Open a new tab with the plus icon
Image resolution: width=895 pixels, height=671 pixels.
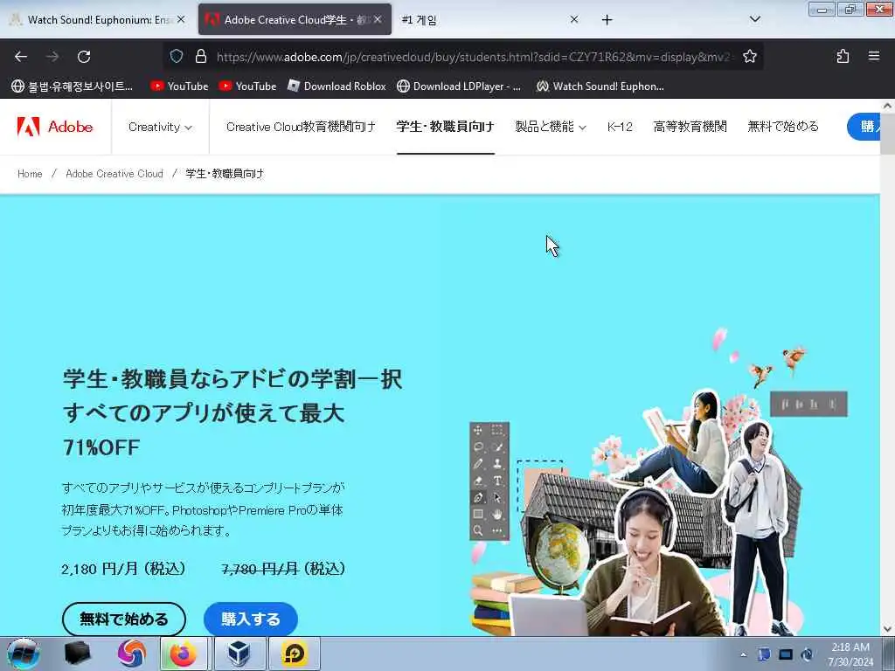pos(607,20)
